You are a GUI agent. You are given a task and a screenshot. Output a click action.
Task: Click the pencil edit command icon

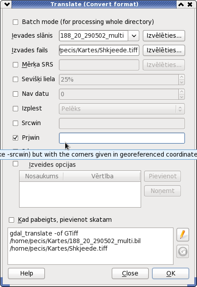point(182,235)
